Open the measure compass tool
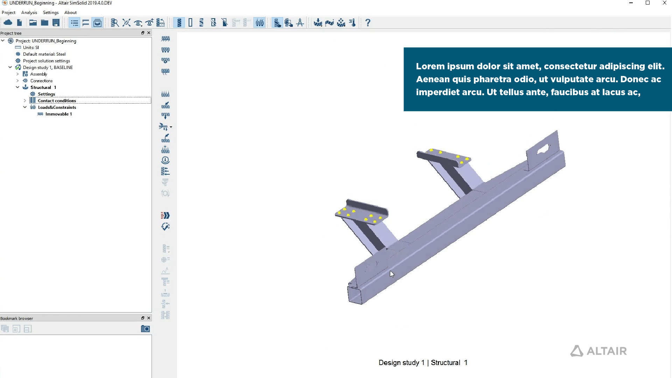Screen dimensions: 672x378 point(300,23)
